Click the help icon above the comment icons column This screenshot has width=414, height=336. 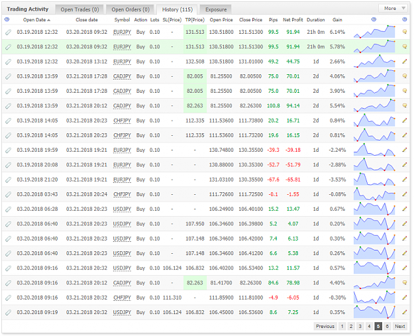point(405,19)
